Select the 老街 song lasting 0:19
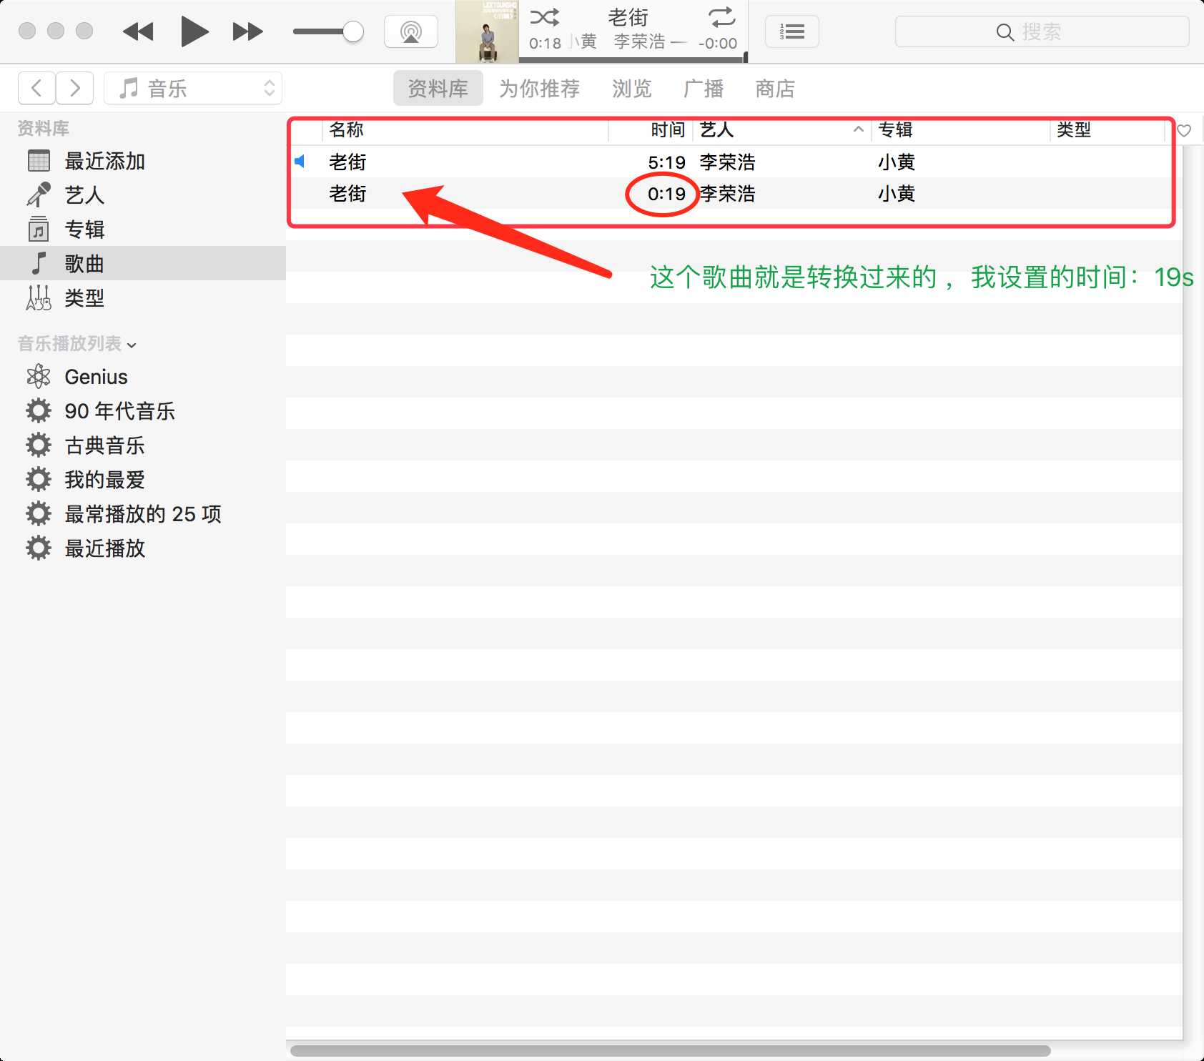Screen dimensions: 1204x1061 734,193
